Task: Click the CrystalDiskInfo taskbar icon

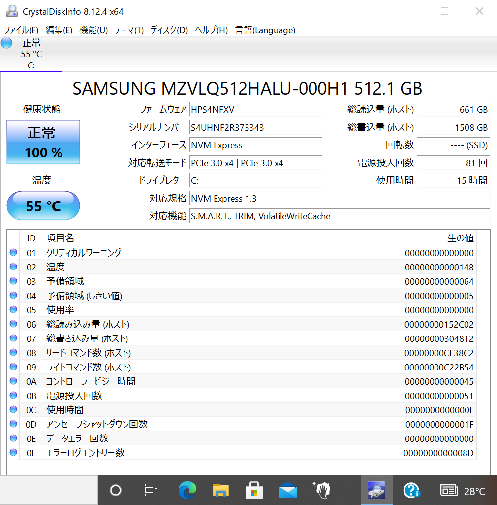Action: [376, 490]
